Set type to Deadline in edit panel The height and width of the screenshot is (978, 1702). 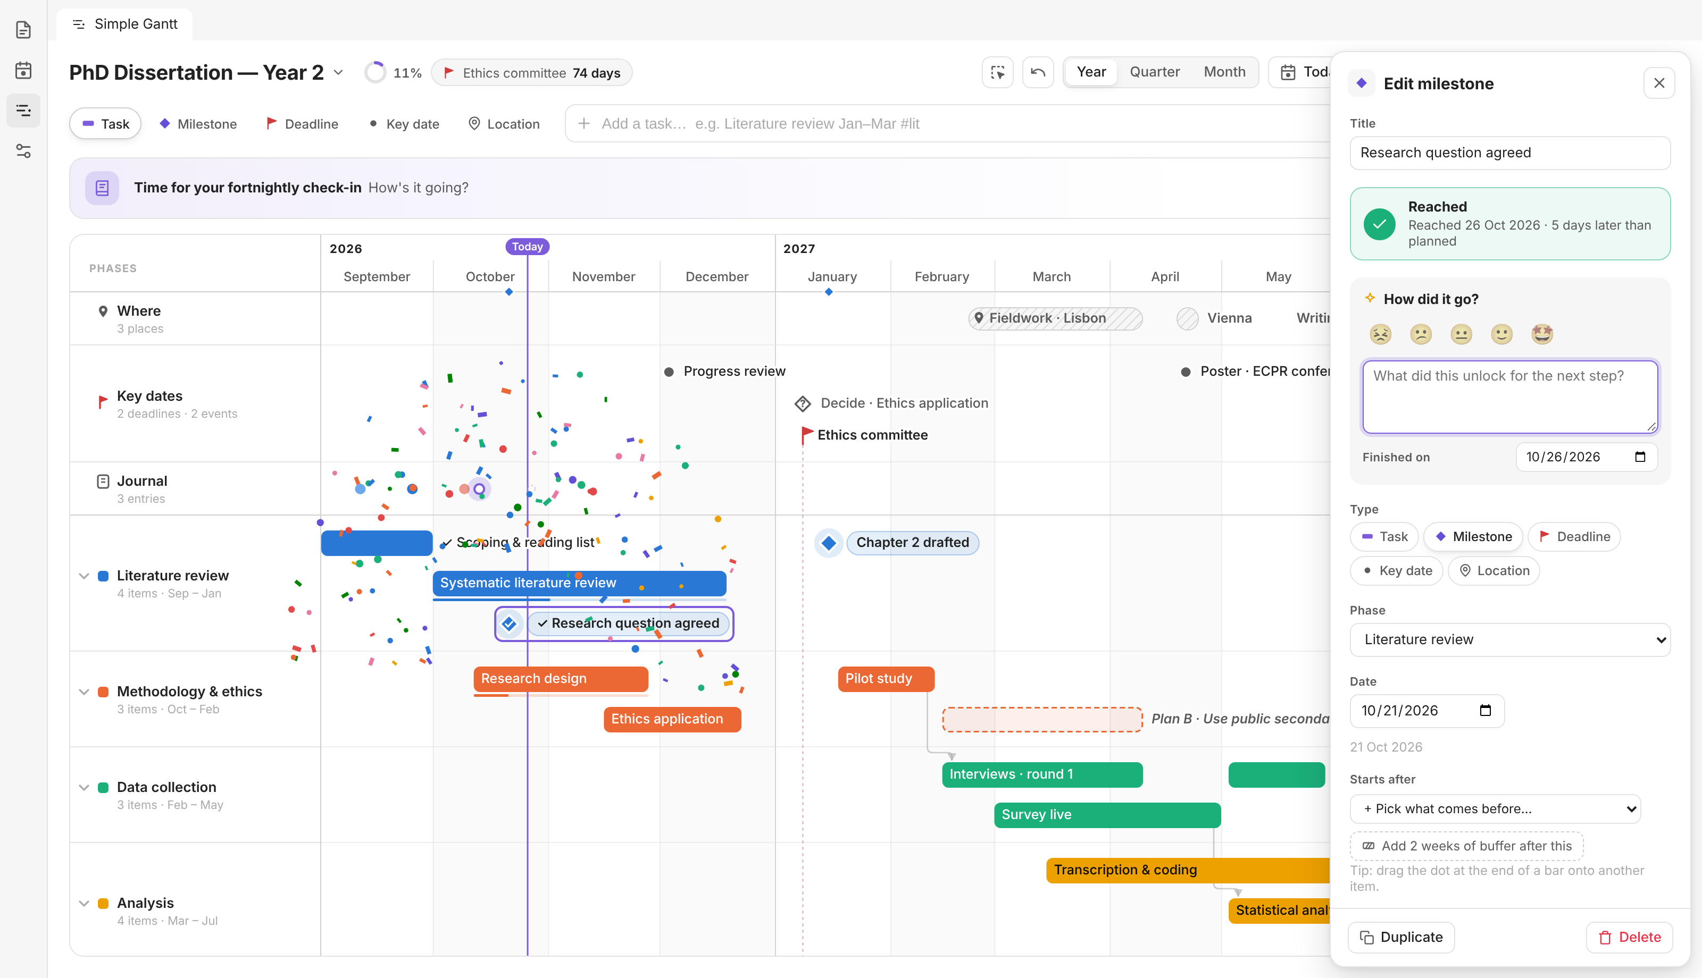pyautogui.click(x=1574, y=537)
